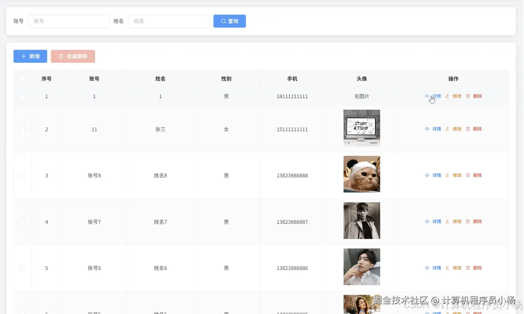
Task: Click phone number 13823888888
Action: [x=292, y=175]
